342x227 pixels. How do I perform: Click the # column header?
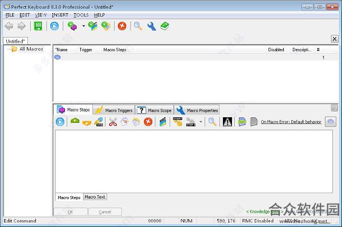(x=318, y=49)
